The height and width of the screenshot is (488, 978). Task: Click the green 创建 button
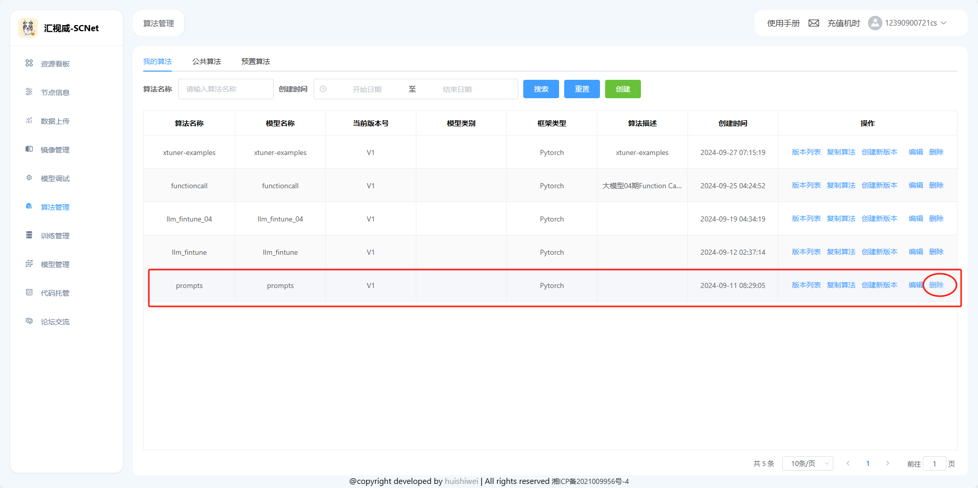623,89
